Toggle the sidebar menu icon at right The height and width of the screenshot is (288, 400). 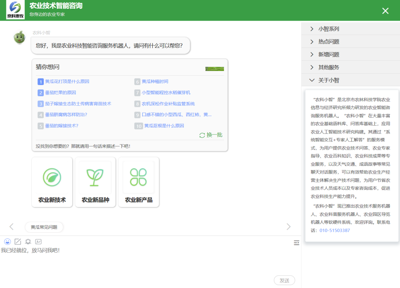point(296,243)
